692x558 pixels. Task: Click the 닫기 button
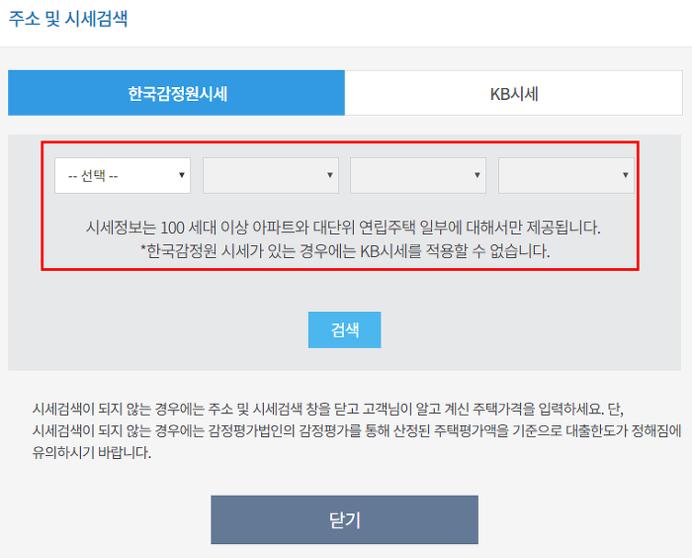click(344, 519)
